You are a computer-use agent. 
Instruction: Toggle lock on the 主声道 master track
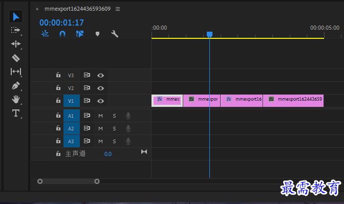click(x=58, y=153)
